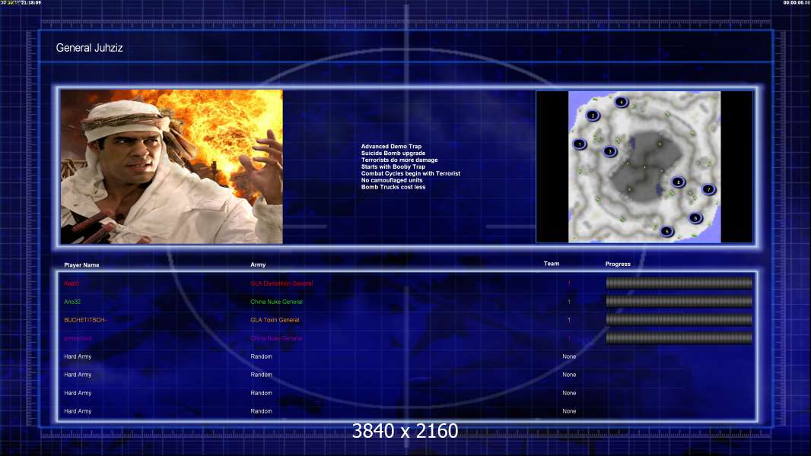The image size is (811, 456).
Task: Click the Progress column header
Action: point(618,264)
